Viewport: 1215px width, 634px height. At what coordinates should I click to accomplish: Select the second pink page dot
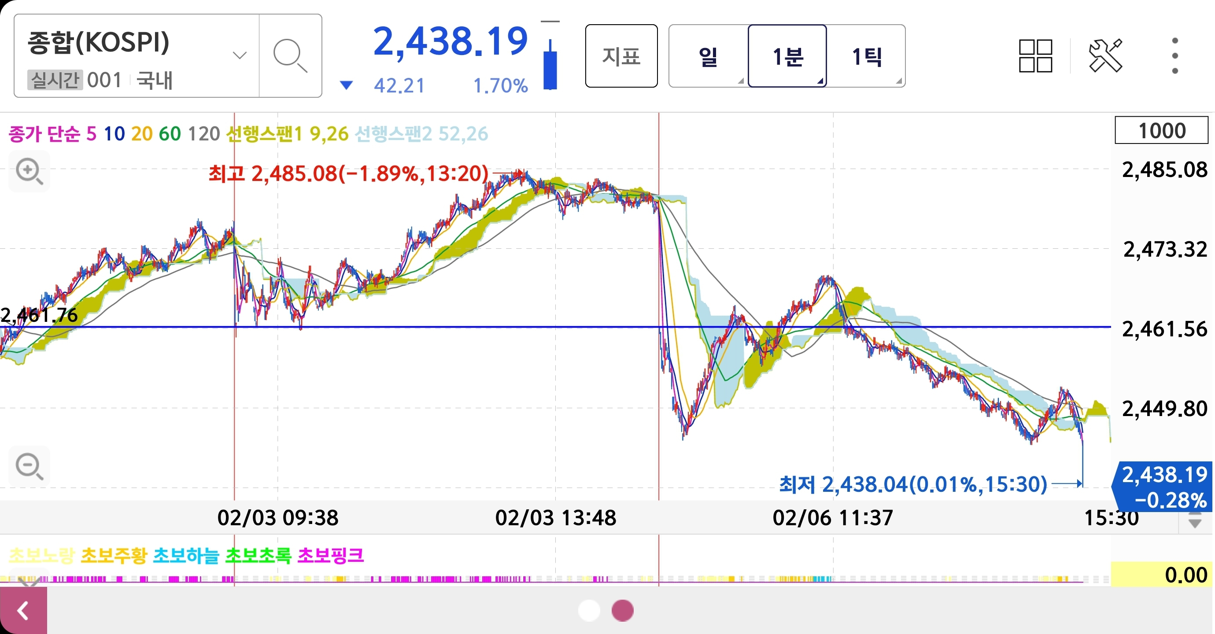point(622,610)
